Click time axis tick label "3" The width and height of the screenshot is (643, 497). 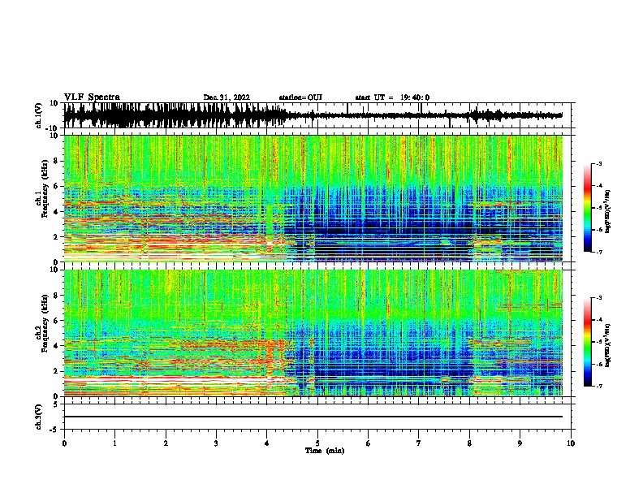tap(216, 443)
